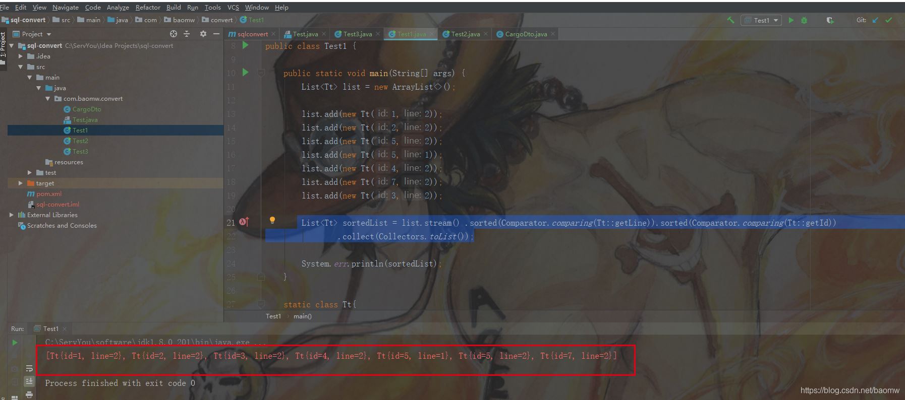Print the Run console output
The image size is (905, 400).
(29, 394)
